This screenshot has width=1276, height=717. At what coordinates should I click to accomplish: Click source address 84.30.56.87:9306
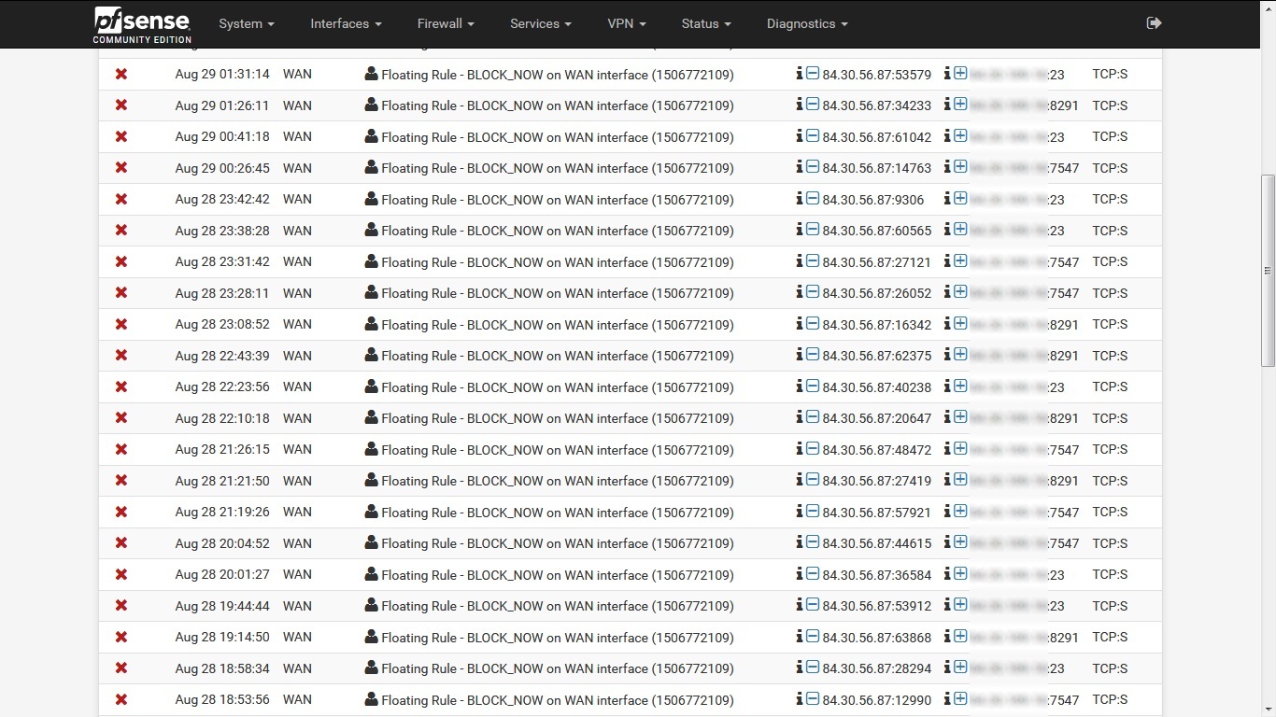click(x=873, y=200)
